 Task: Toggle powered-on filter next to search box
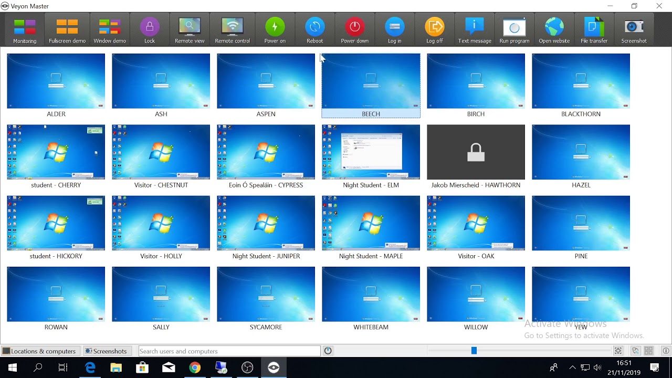coord(328,351)
